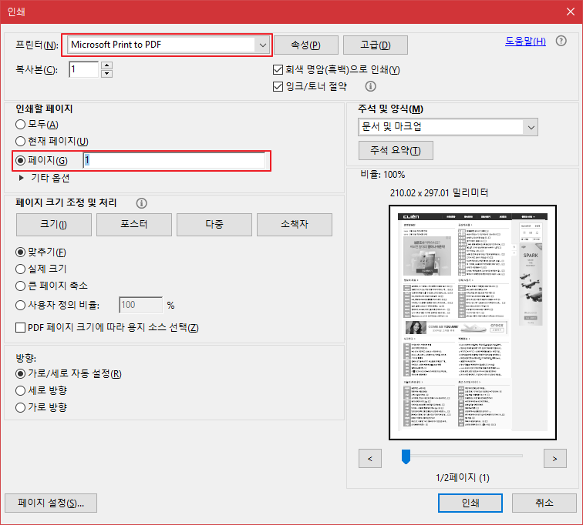Image resolution: width=583 pixels, height=525 pixels.
Task: Open the 문서 및 마크업 dropdown
Action: coord(530,126)
